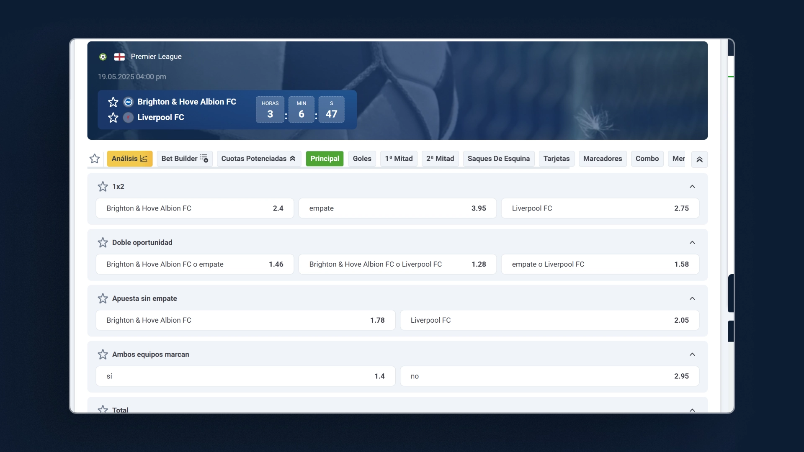The height and width of the screenshot is (452, 804).
Task: Click the Liverpool FC club crest
Action: [128, 118]
